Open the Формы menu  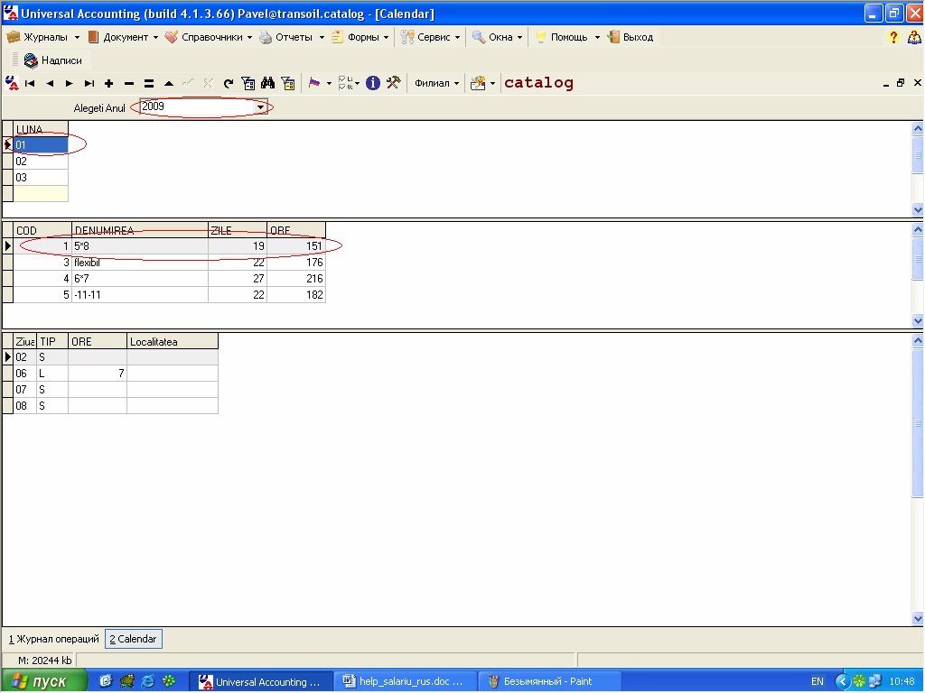tap(360, 37)
